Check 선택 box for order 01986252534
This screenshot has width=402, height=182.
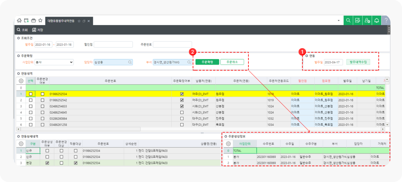[x=31, y=94]
